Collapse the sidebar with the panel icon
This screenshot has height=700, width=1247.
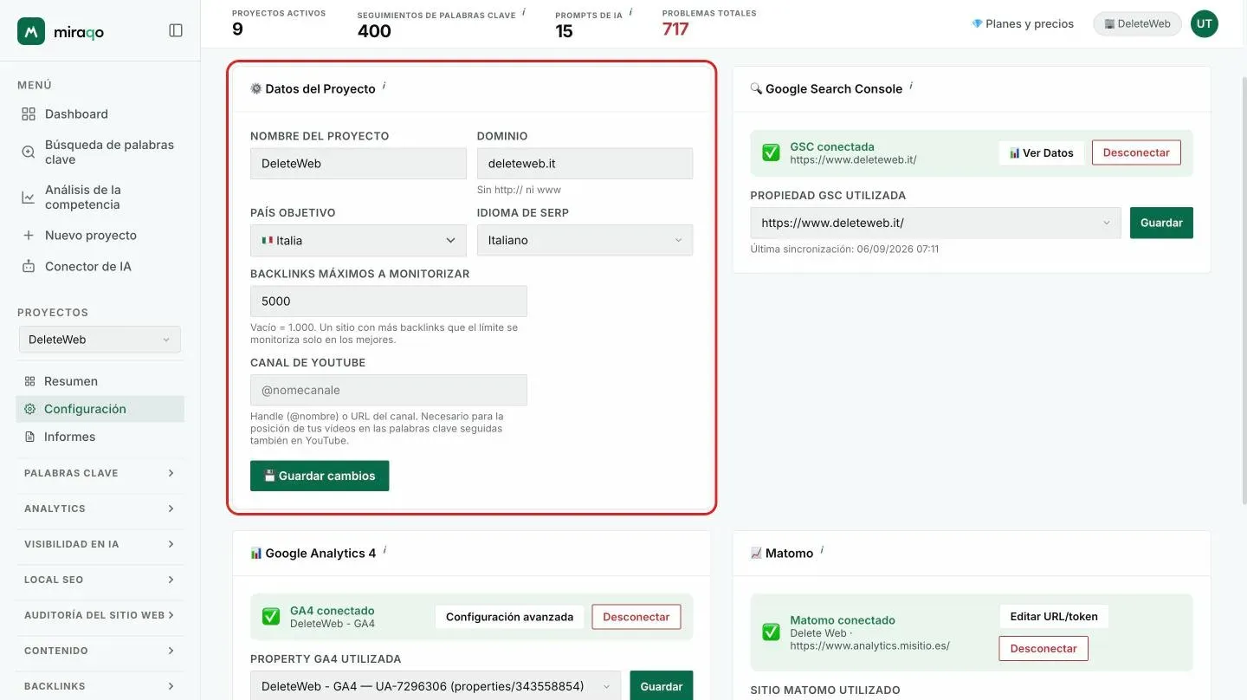(176, 30)
